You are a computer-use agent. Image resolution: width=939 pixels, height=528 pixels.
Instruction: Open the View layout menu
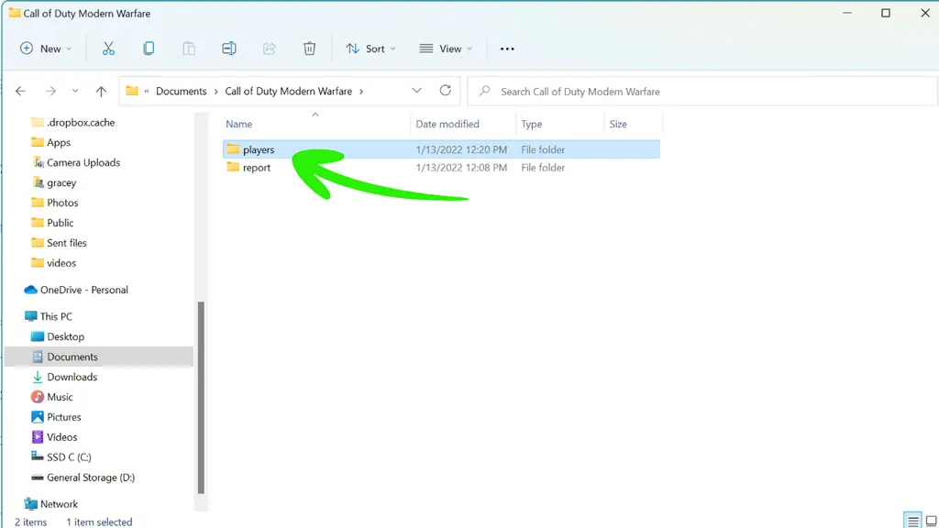(446, 49)
